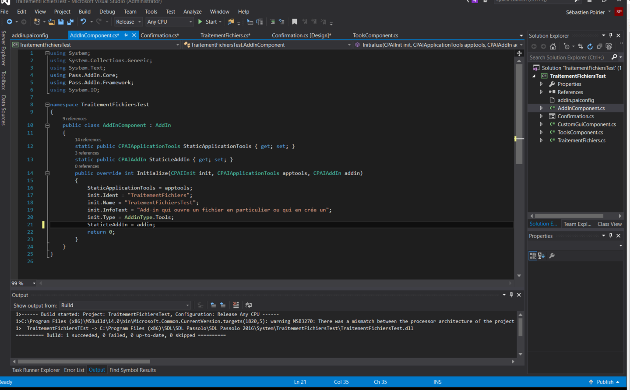The height and width of the screenshot is (390, 630).
Task: Expand the Confirmation.cs node
Action: (542, 116)
